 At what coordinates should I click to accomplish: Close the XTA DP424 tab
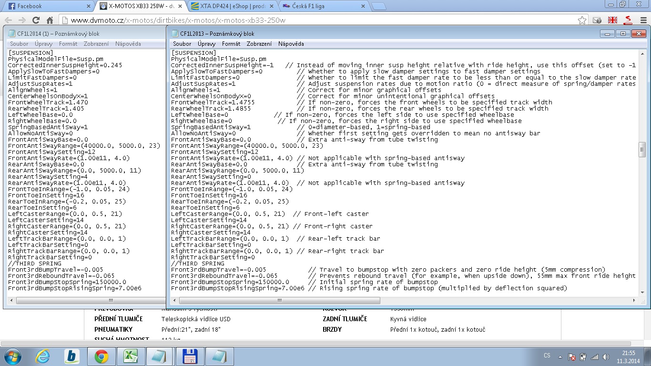tap(271, 7)
